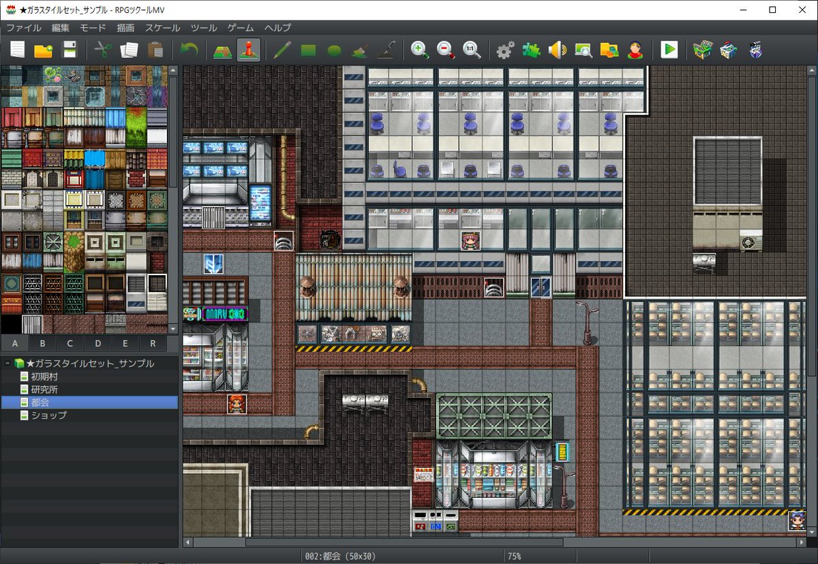Open the ファイル menu

click(x=24, y=28)
